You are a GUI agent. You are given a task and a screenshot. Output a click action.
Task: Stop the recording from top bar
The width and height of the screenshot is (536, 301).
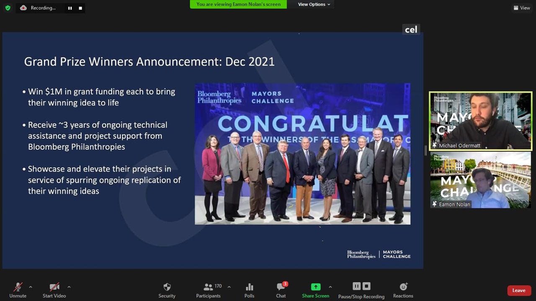(80, 8)
